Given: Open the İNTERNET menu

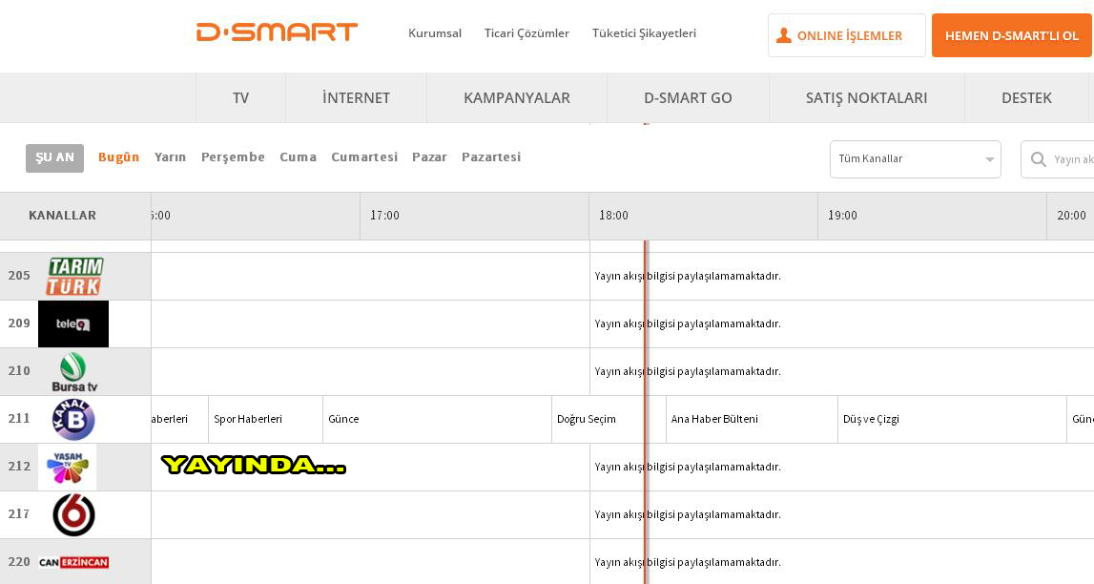Looking at the screenshot, I should coord(356,97).
